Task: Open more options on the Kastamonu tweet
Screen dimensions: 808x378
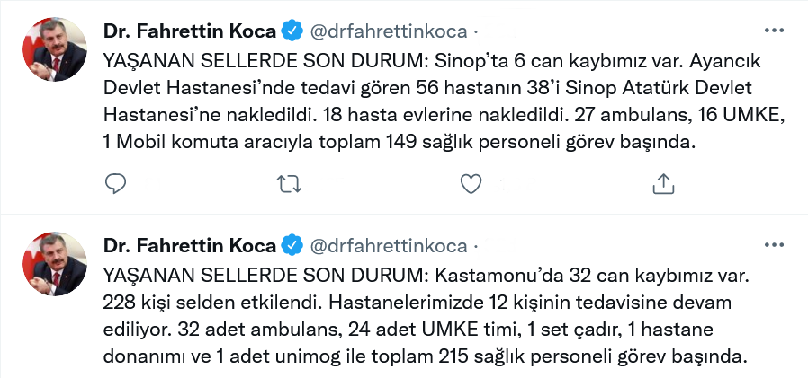Action: tap(774, 245)
